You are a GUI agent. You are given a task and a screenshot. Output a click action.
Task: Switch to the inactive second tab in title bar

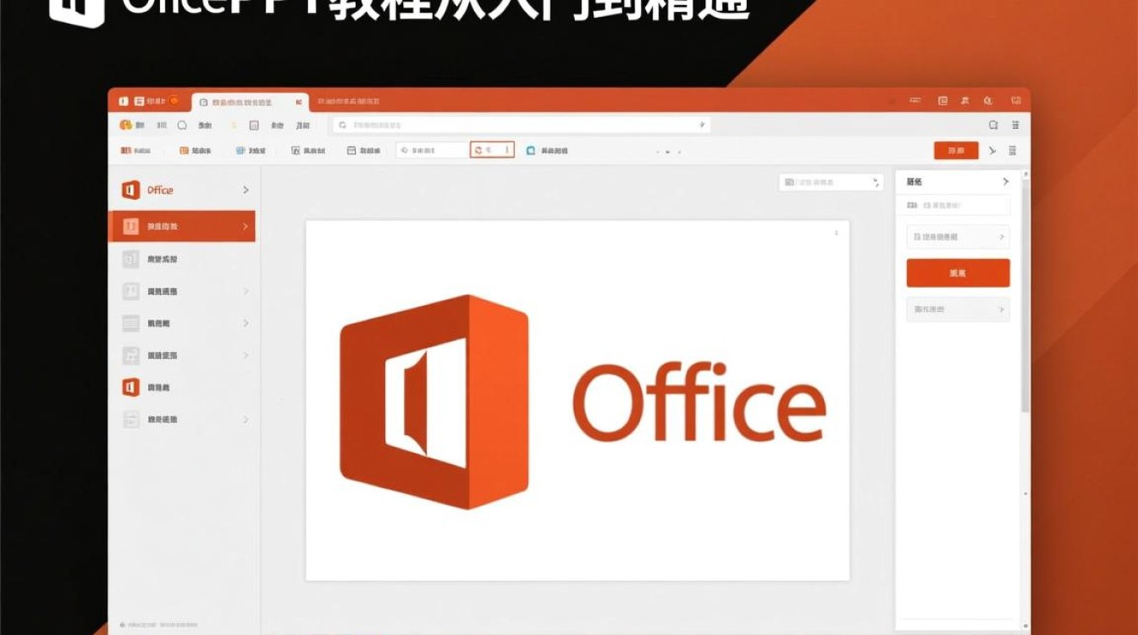click(349, 102)
